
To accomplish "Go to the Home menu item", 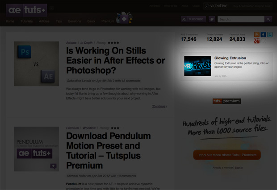I will coord(10,21).
